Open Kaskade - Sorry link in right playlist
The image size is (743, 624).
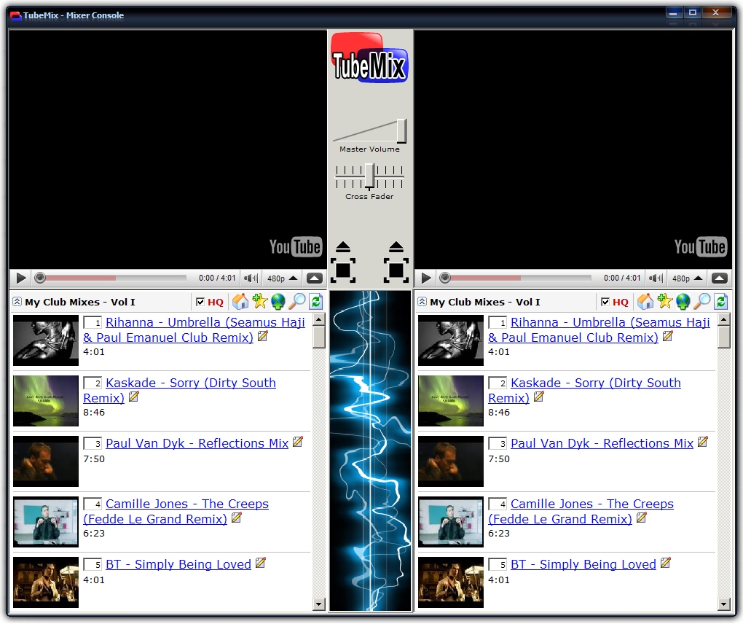585,390
